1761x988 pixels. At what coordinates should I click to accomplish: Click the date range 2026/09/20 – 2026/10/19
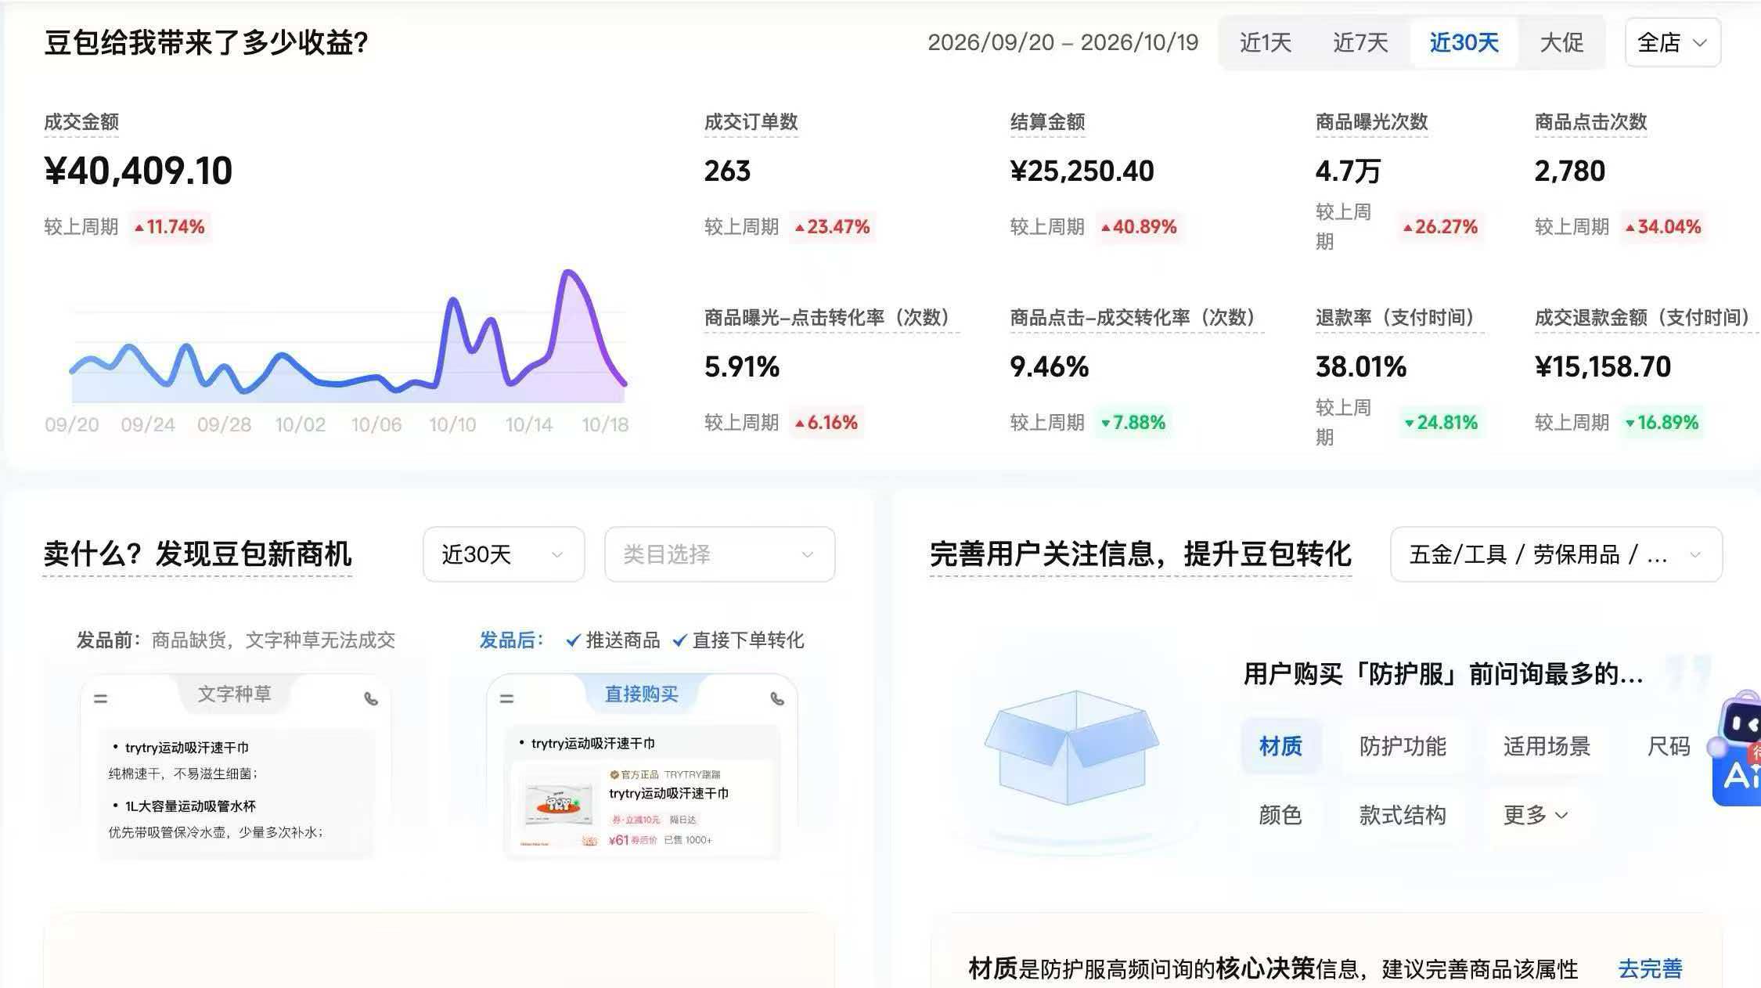(1063, 42)
